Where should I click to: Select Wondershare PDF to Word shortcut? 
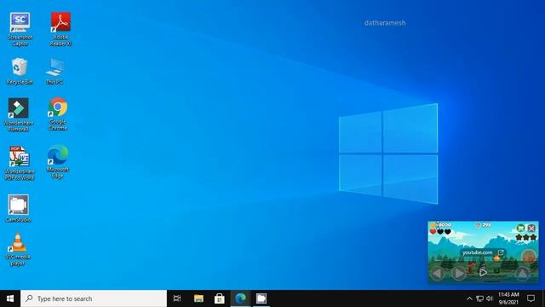click(x=20, y=163)
